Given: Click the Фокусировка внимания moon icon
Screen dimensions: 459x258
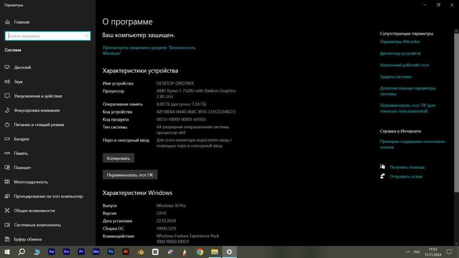Looking at the screenshot, I should point(7,110).
